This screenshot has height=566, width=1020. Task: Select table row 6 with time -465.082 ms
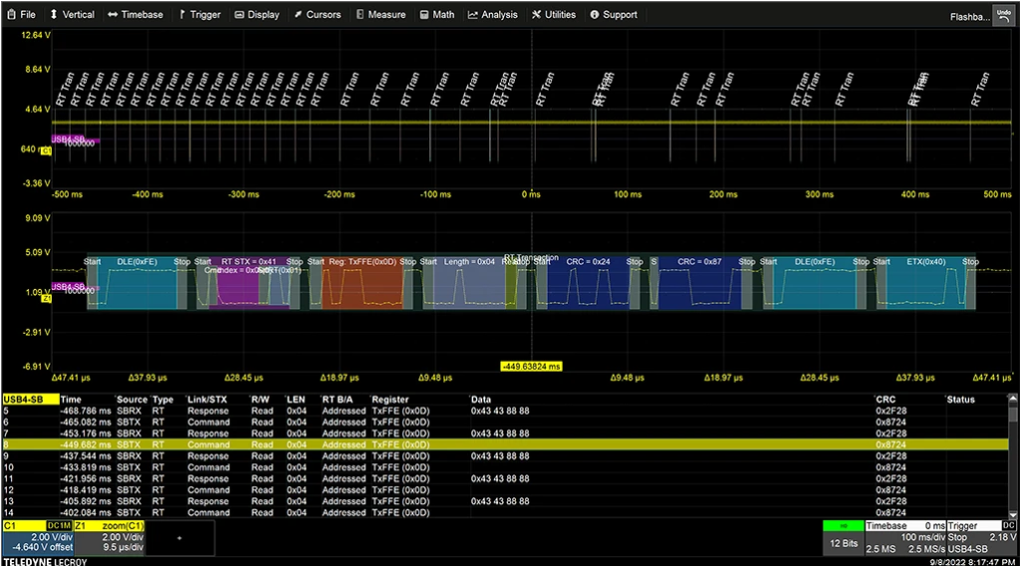pos(505,423)
